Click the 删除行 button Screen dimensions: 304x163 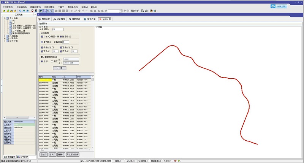coord(61,155)
